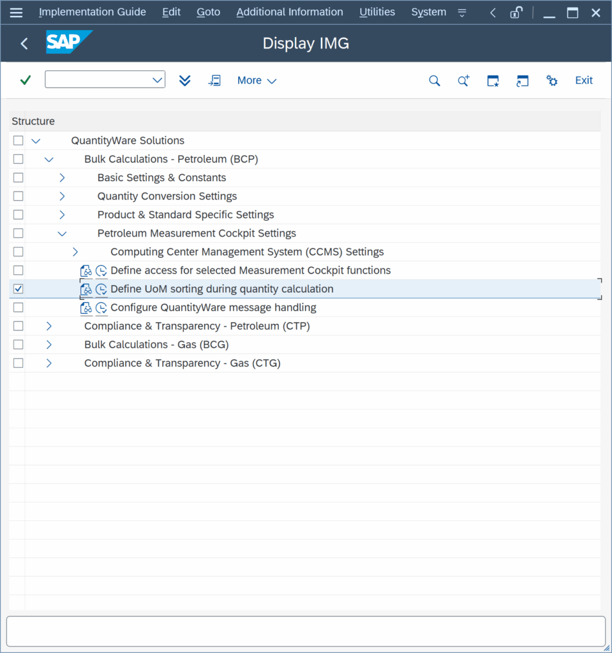Image resolution: width=612 pixels, height=653 pixels.
Task: Expand Compliance & Transparency - Petroleum node
Action: [49, 326]
